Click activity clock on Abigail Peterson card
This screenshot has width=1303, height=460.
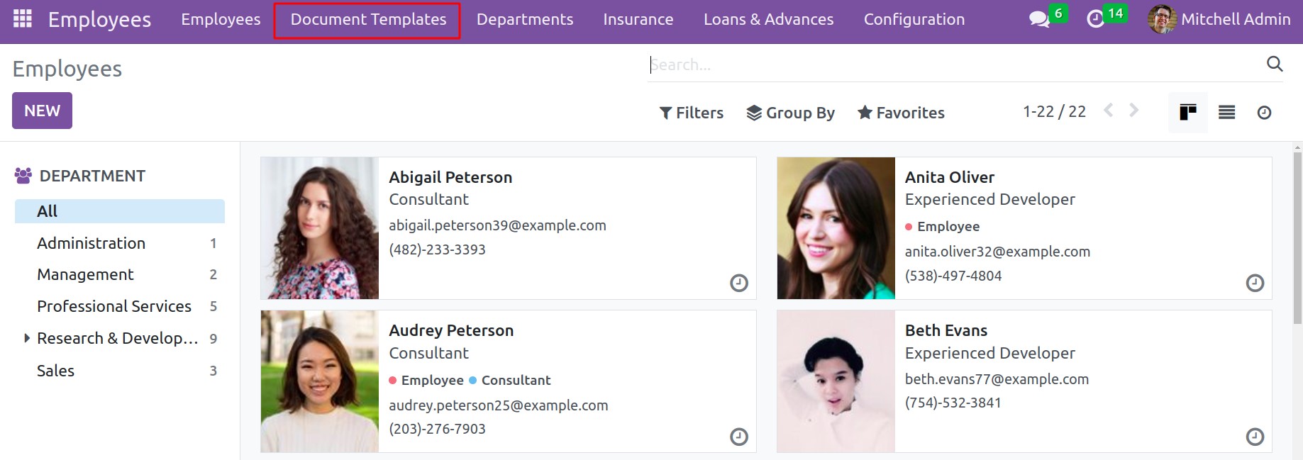tap(738, 284)
